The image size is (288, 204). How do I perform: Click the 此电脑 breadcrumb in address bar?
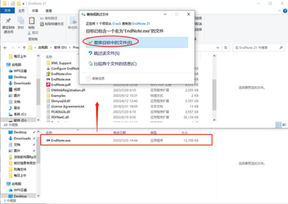point(43,47)
